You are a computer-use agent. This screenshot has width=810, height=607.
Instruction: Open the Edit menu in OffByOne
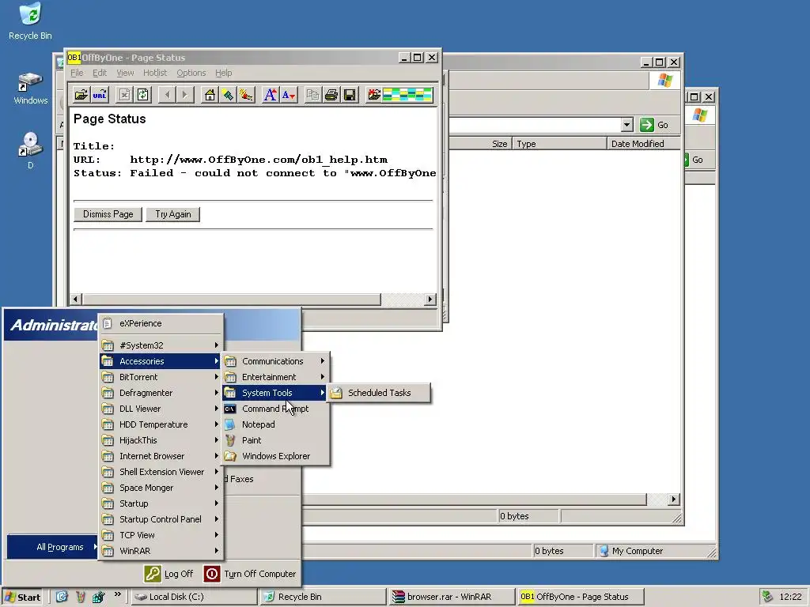pos(99,73)
